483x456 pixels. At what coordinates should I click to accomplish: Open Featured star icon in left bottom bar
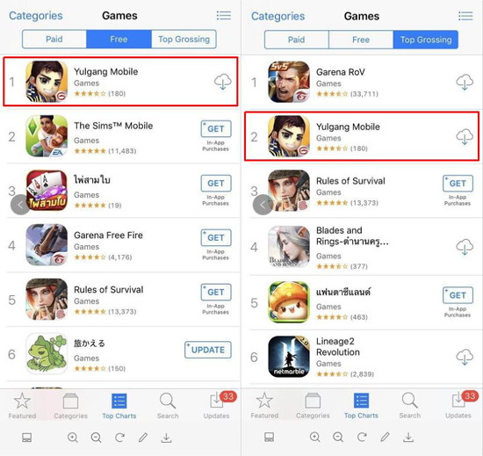pyautogui.click(x=22, y=406)
